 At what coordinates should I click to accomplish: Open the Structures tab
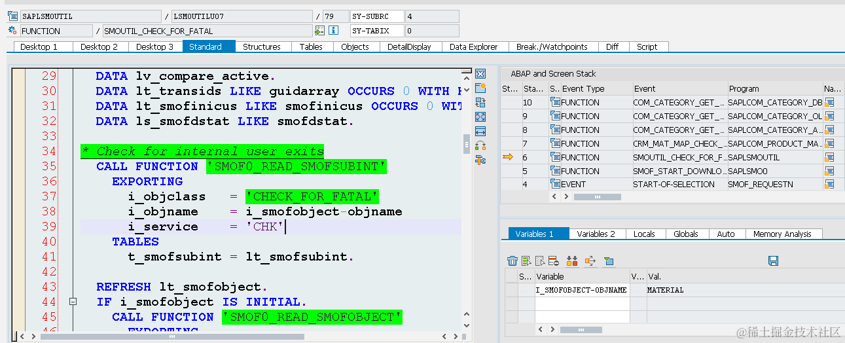point(262,46)
